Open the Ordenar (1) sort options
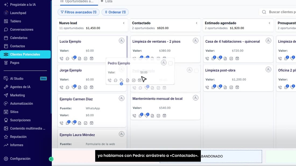 click(x=115, y=12)
